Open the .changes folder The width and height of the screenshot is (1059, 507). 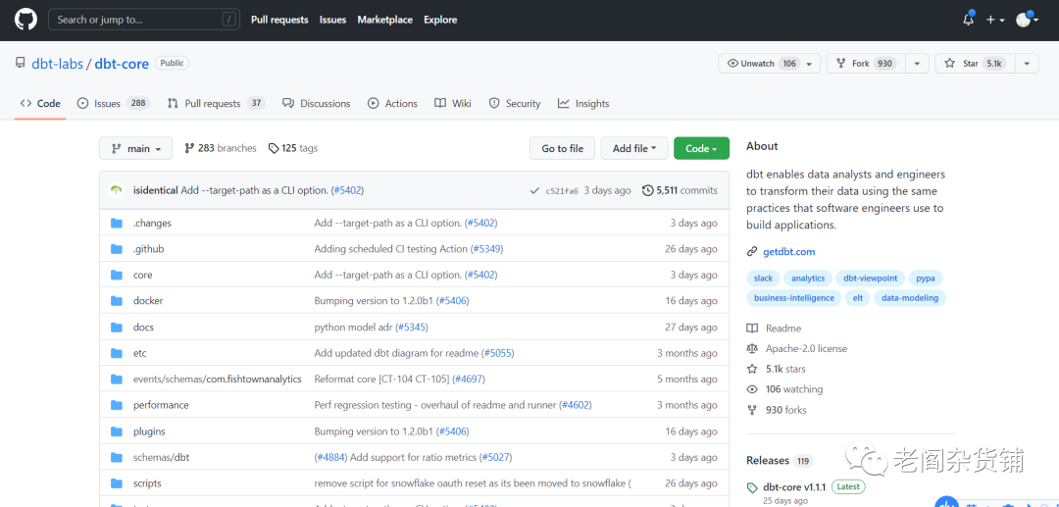[x=152, y=223]
